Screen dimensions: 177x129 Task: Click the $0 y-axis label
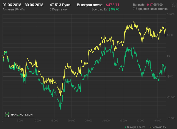pyautogui.click(x=169, y=56)
